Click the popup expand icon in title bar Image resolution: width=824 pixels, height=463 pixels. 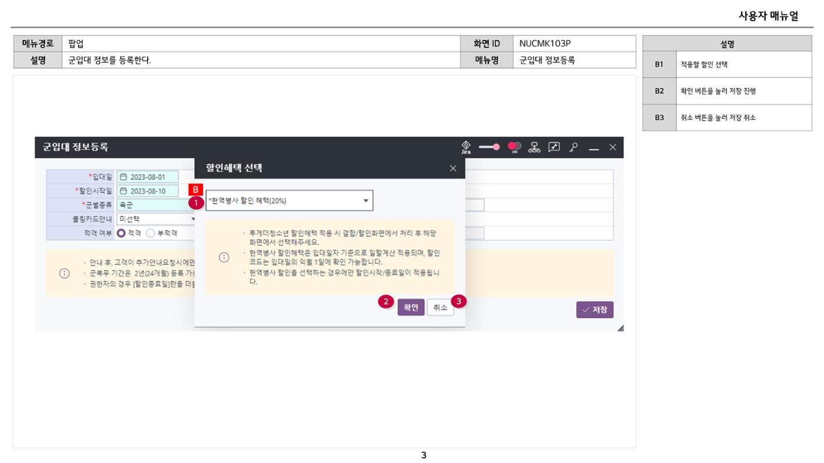click(x=554, y=147)
